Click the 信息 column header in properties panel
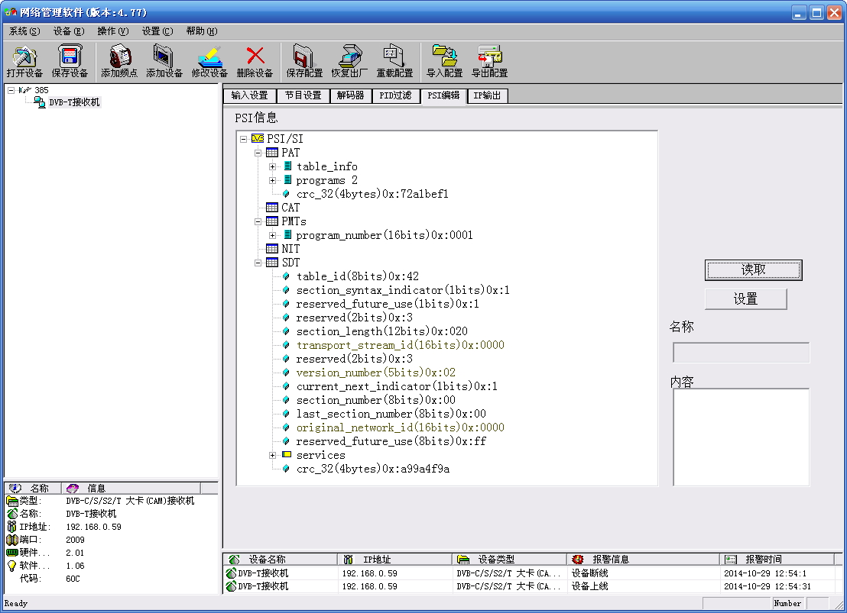The image size is (847, 613). pyautogui.click(x=131, y=489)
